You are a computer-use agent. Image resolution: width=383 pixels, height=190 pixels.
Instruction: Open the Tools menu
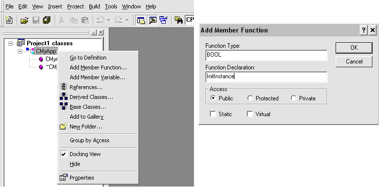tap(111, 6)
